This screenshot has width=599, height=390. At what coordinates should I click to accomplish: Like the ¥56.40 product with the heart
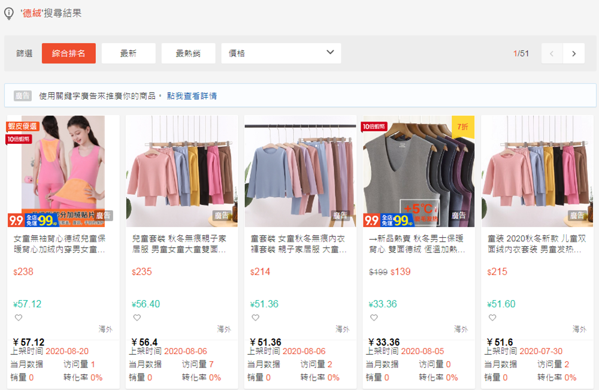click(x=137, y=318)
